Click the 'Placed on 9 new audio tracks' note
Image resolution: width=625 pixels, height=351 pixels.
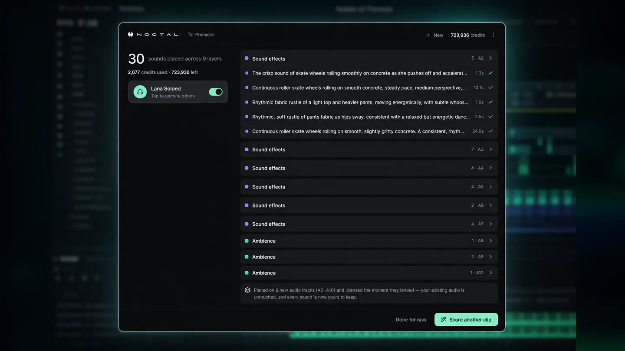click(368, 293)
